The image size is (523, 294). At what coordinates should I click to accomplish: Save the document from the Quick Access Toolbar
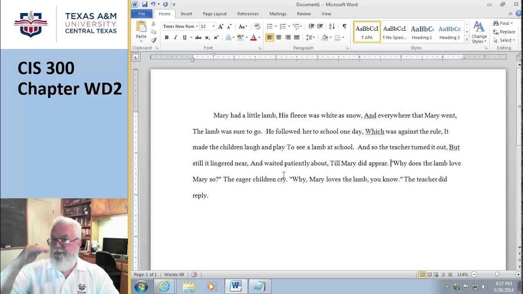tap(145, 4)
